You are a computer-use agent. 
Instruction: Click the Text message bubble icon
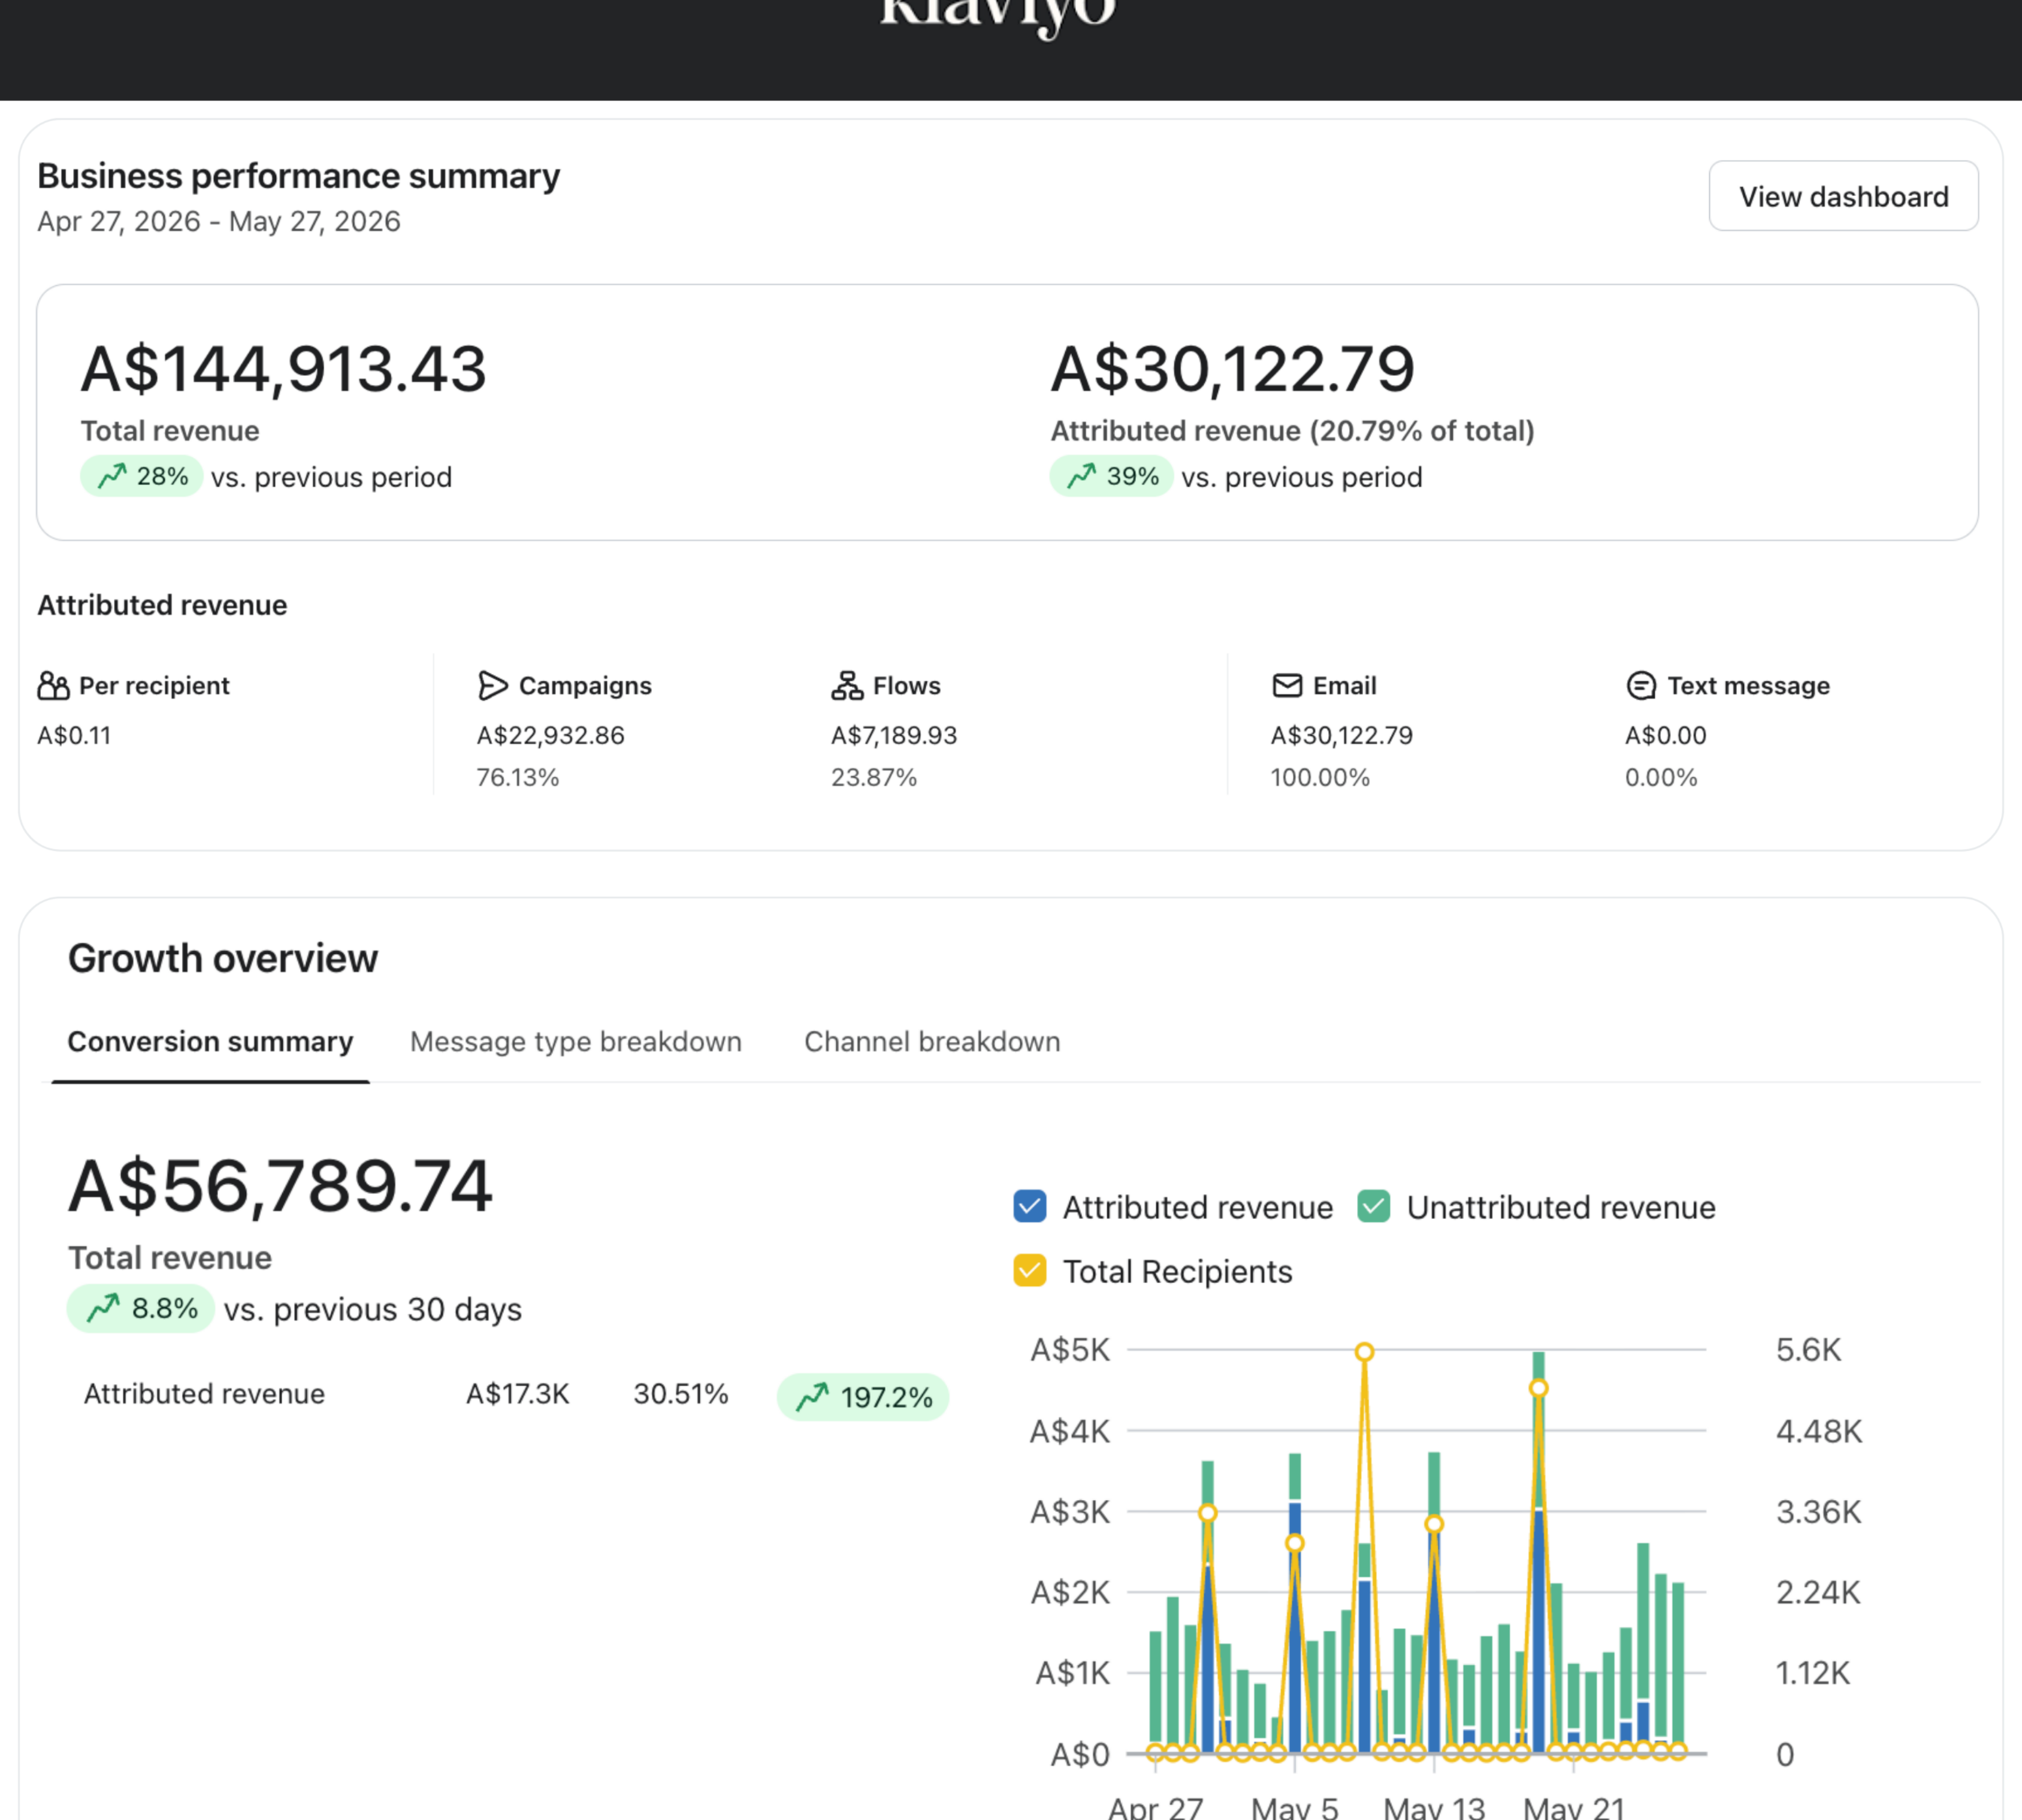pyautogui.click(x=1641, y=686)
